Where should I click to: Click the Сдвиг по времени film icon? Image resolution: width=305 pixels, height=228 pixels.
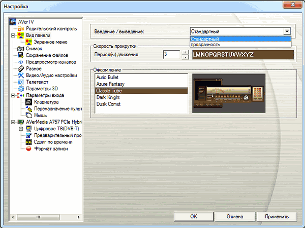(x=28, y=142)
